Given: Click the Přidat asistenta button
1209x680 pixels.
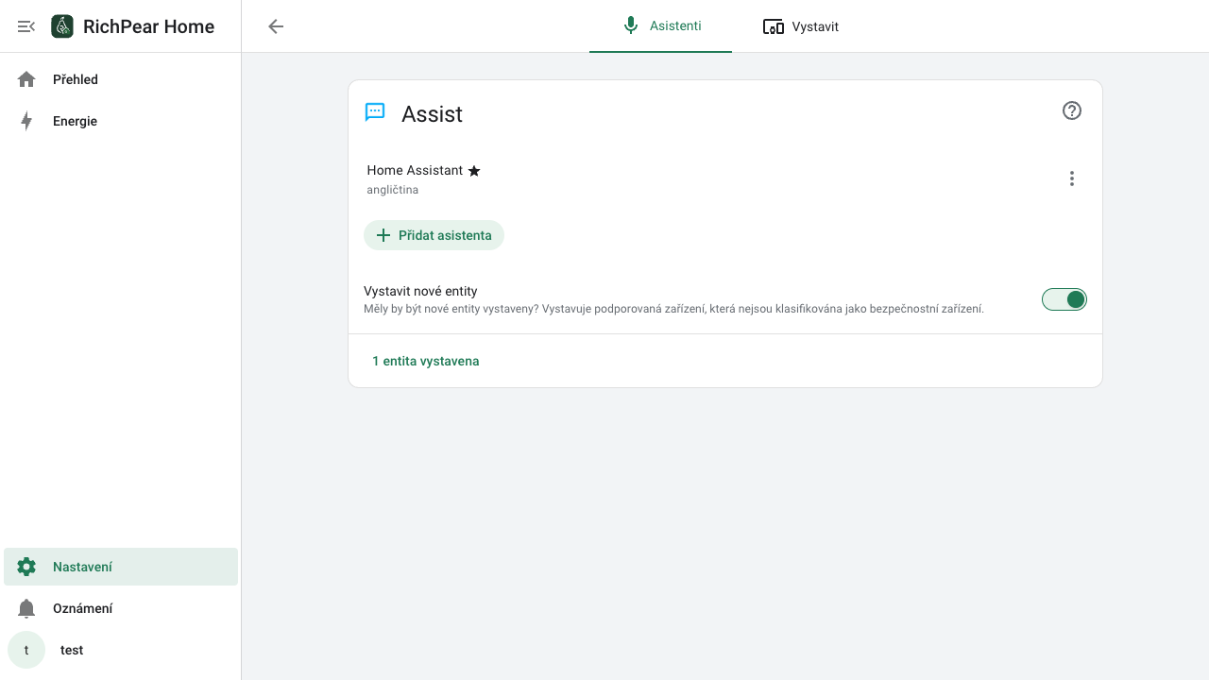Looking at the screenshot, I should pyautogui.click(x=434, y=235).
